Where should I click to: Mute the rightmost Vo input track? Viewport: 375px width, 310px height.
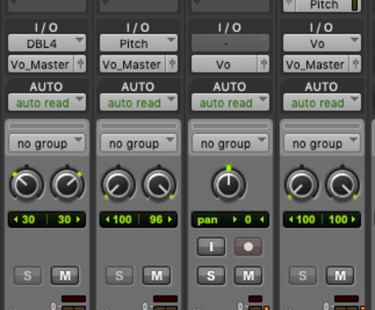(x=340, y=276)
